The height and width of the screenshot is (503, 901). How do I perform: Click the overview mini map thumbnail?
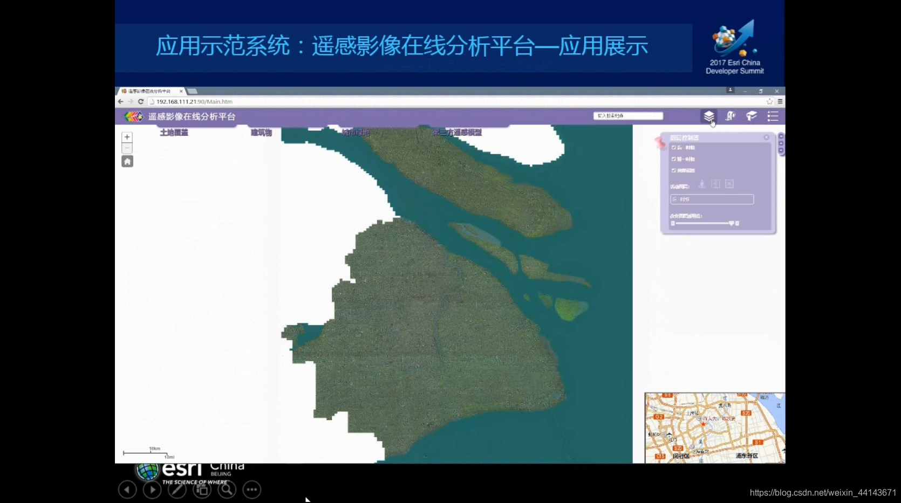[x=715, y=428]
